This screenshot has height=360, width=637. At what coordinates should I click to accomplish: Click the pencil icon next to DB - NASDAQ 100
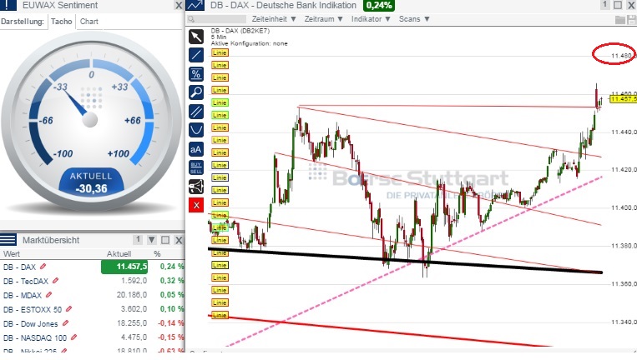coord(74,337)
